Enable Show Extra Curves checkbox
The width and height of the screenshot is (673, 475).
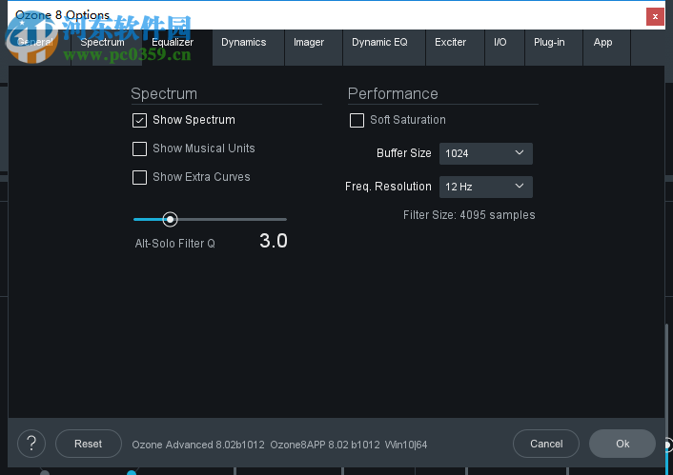pyautogui.click(x=139, y=177)
